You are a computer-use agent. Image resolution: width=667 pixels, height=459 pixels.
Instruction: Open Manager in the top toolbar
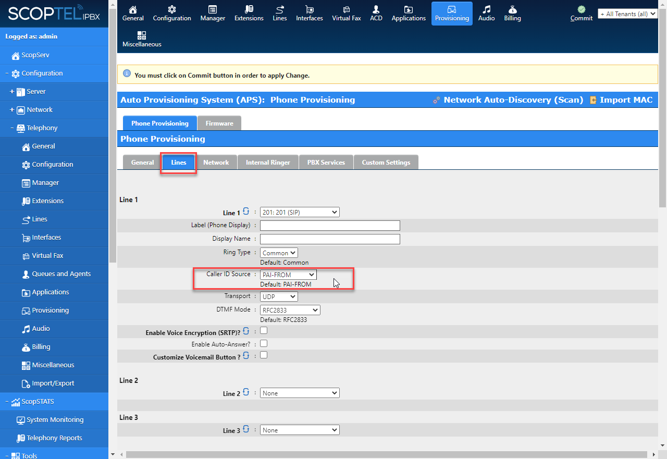click(213, 14)
